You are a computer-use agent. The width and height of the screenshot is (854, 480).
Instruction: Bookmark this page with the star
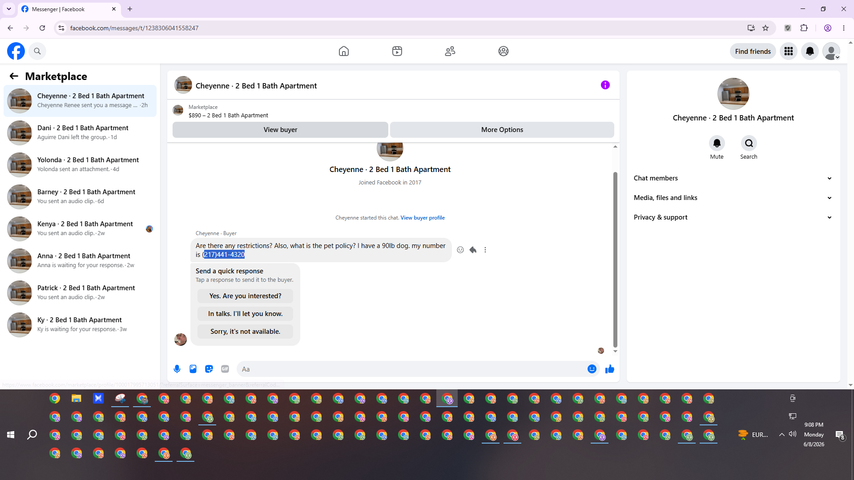(x=765, y=28)
